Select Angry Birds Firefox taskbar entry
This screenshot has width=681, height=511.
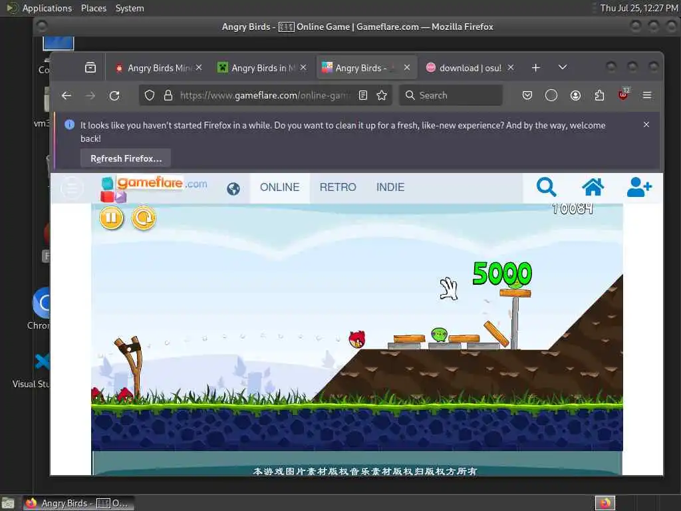coord(78,503)
